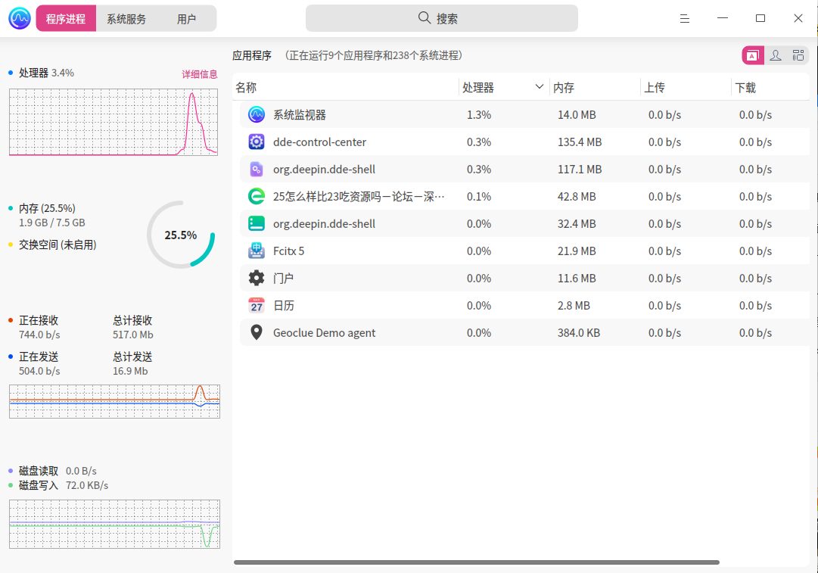Click the 门户 gear icon
Screen dimensions: 818x573
pos(257,278)
